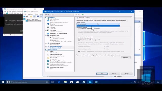Select Hyper-V Manager root tree node
162x91 pixels.
pyautogui.click(x=32, y=19)
